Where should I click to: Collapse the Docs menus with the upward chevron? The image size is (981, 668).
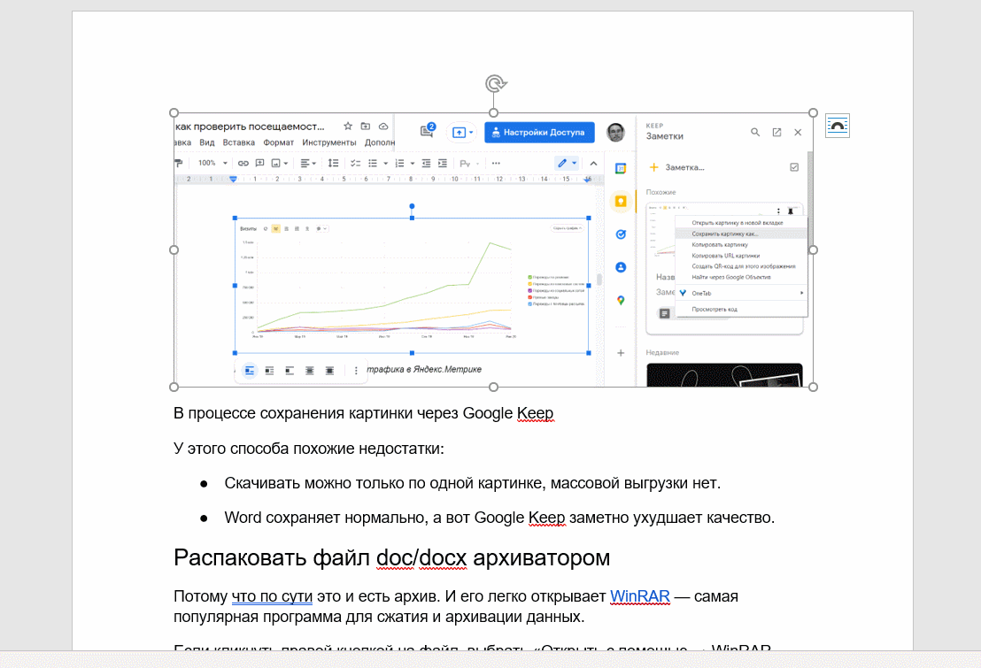point(593,164)
